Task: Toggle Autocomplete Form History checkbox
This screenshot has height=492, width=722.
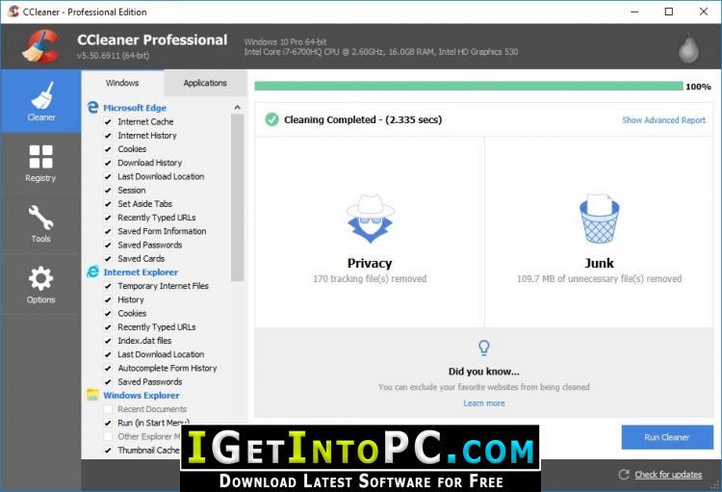Action: pos(108,369)
